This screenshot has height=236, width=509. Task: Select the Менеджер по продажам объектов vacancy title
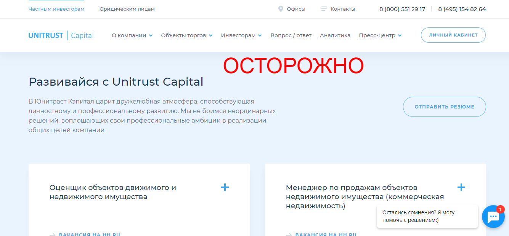[x=365, y=197]
